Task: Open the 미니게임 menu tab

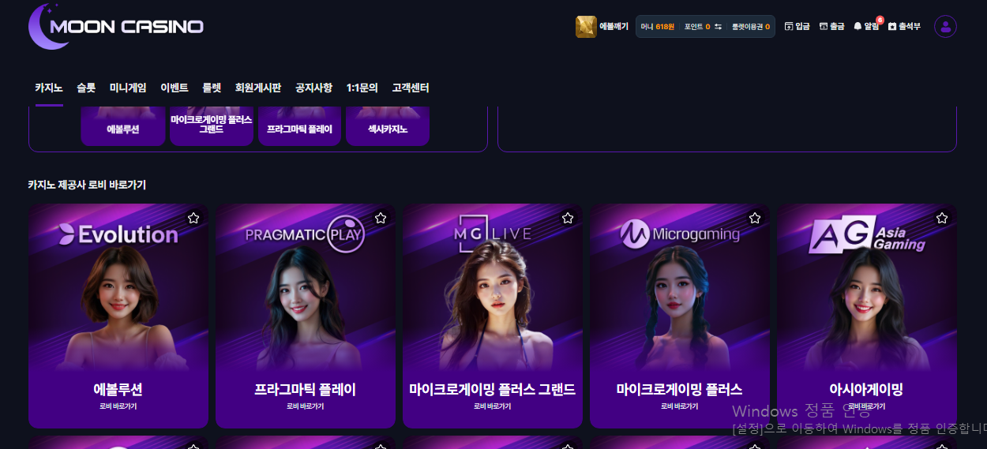Action: 128,88
